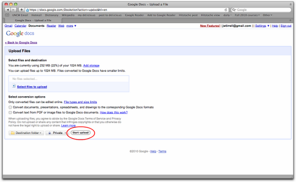
Task: Open the Wikipedia bookmark
Action: click(68, 15)
